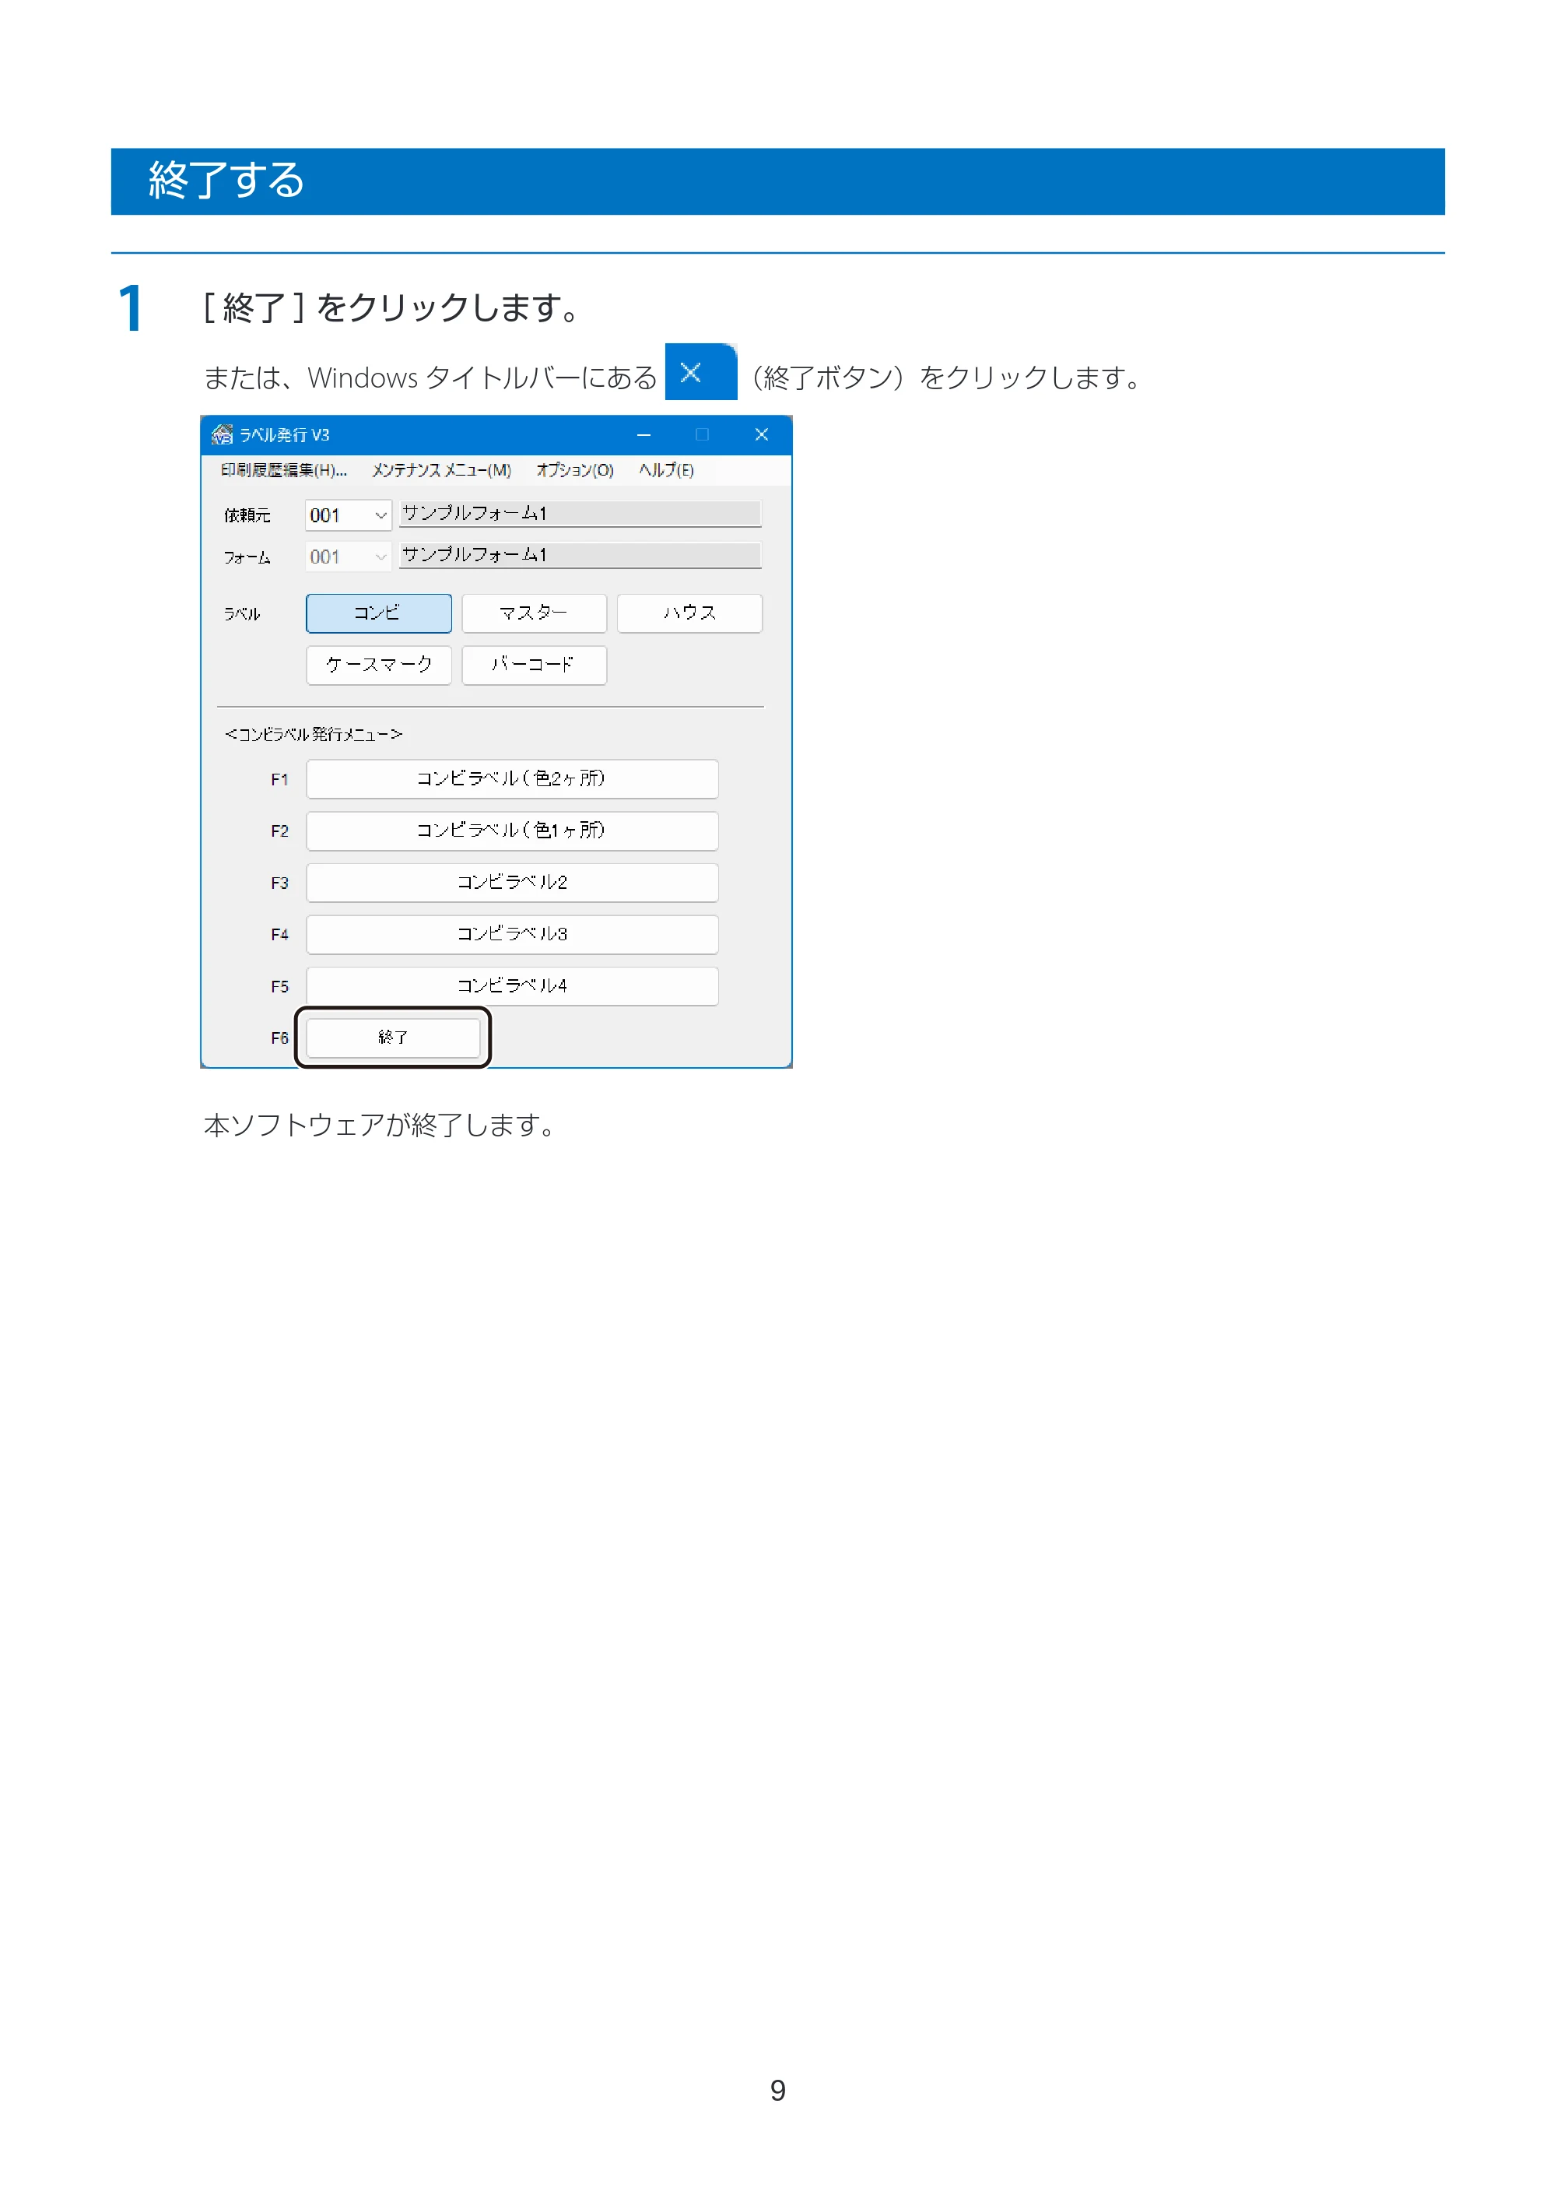The width and height of the screenshot is (1557, 2202).
Task: Click the F3 shortcut label
Action: (x=279, y=883)
